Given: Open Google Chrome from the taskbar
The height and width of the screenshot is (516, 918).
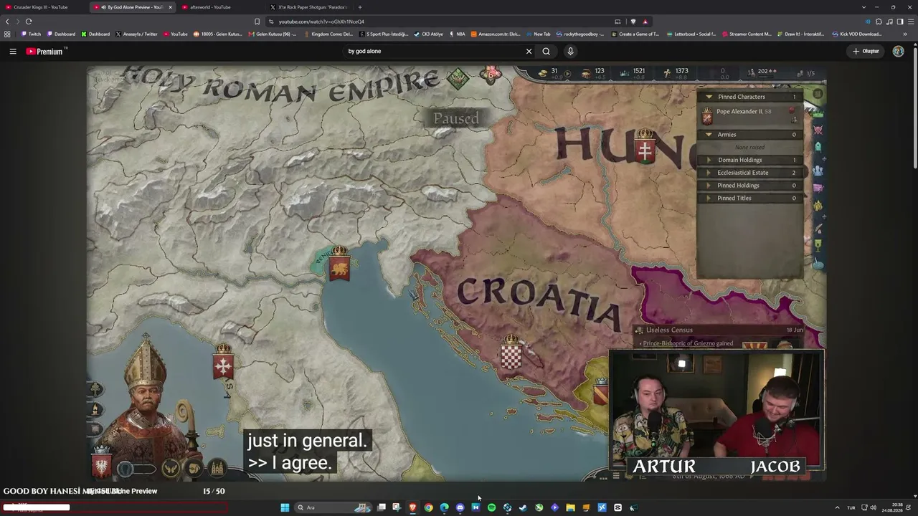Looking at the screenshot, I should pos(428,507).
